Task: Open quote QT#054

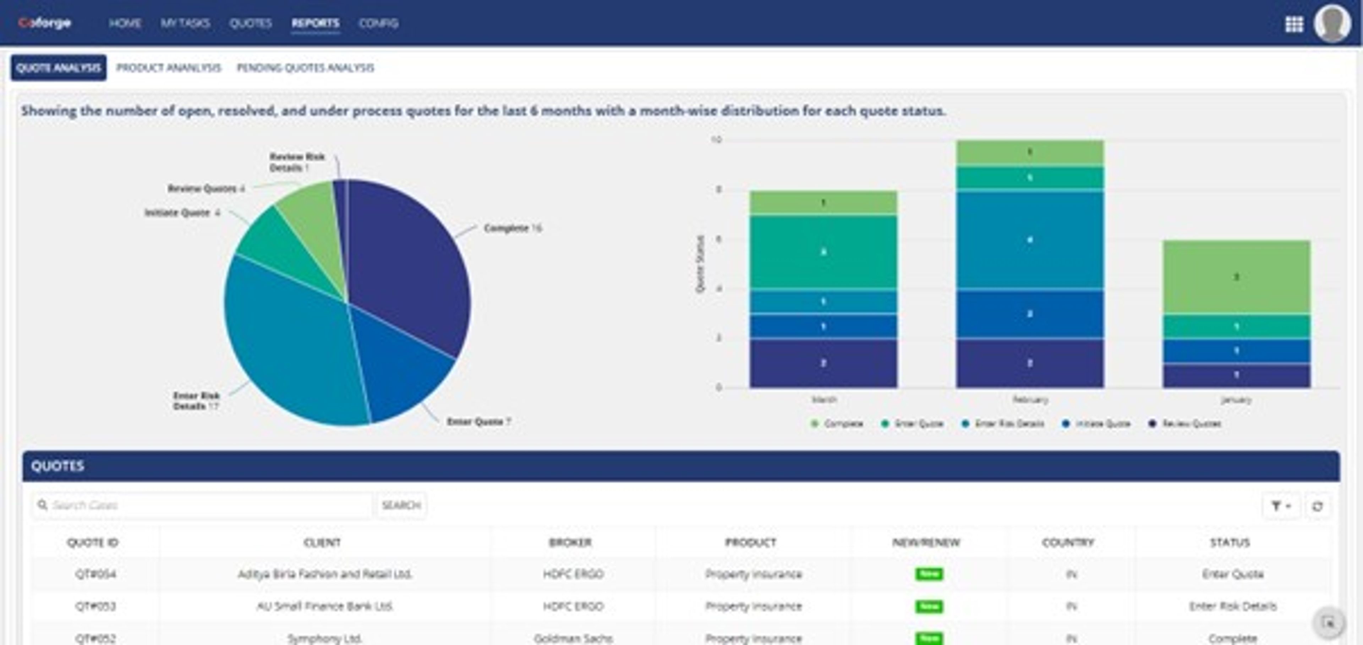Action: point(95,574)
